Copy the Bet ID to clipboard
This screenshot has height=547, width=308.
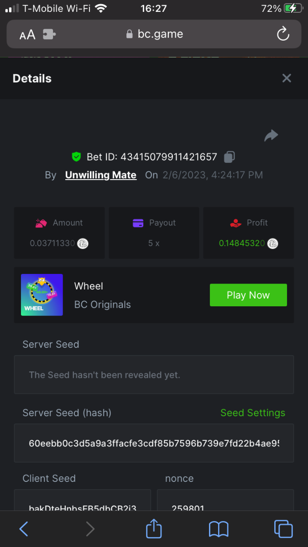tap(229, 157)
